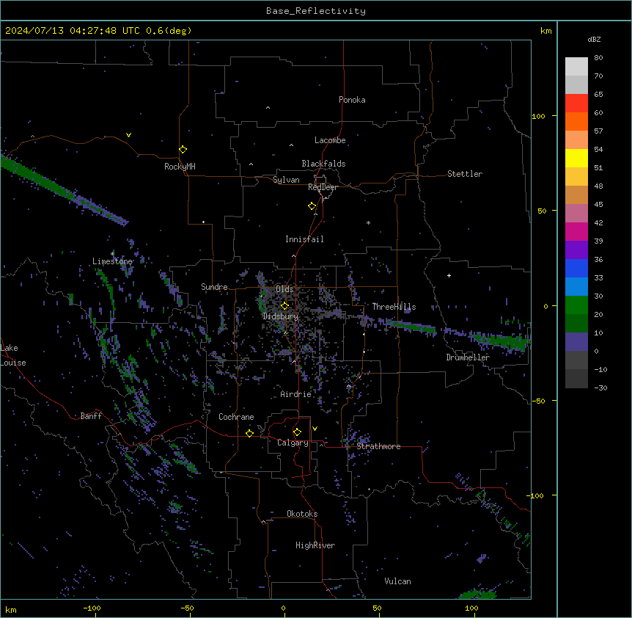Select the white plus marker north of Drumheller
This screenshot has height=618, width=632.
point(449,275)
